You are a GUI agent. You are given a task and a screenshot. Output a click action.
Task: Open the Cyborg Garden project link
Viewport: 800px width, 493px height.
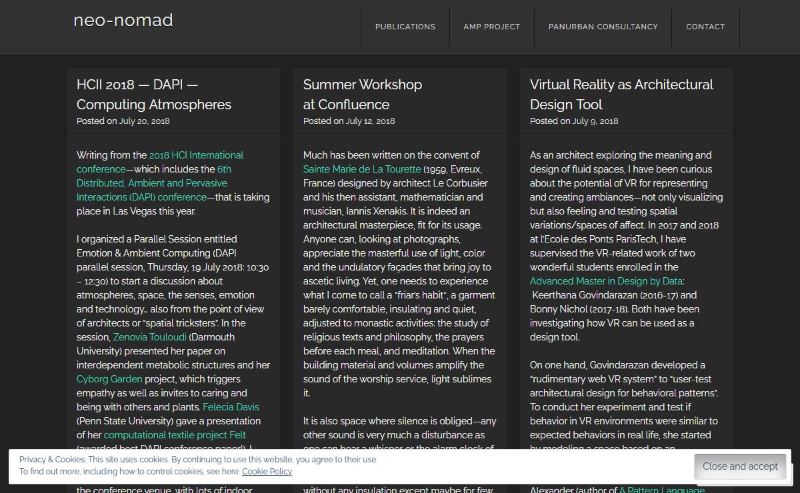pos(109,379)
